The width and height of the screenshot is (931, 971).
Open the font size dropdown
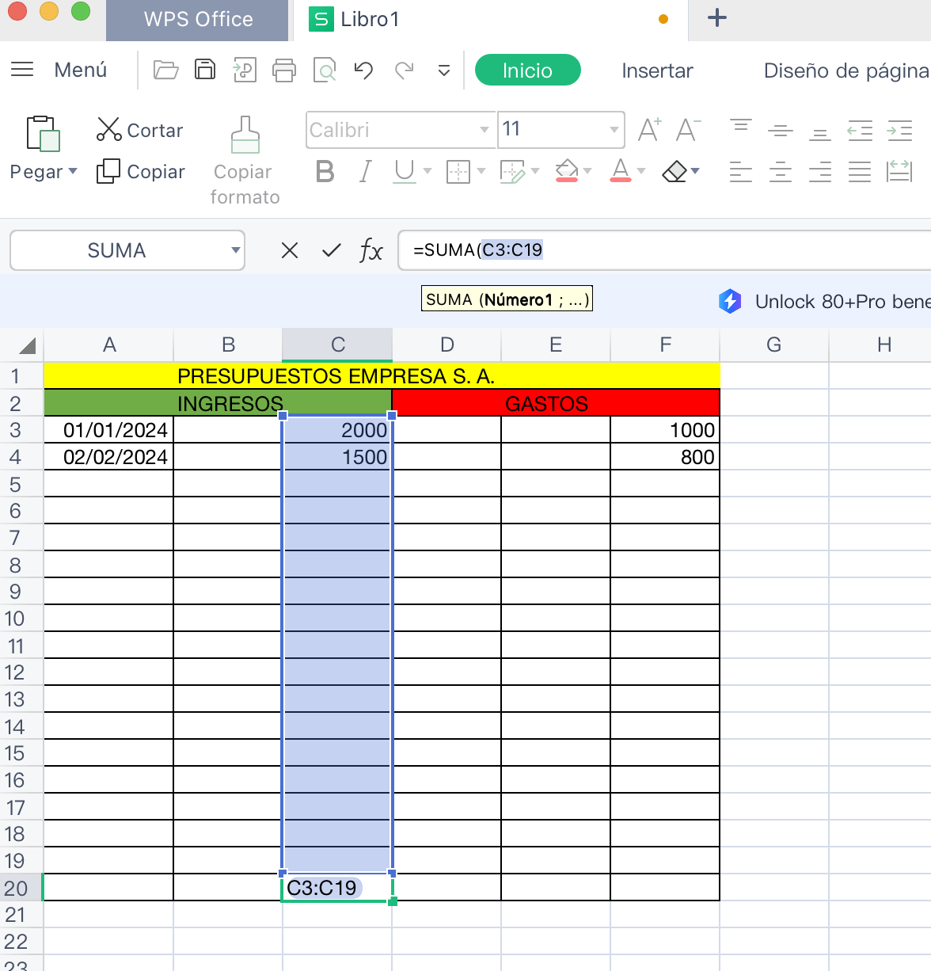(x=614, y=130)
